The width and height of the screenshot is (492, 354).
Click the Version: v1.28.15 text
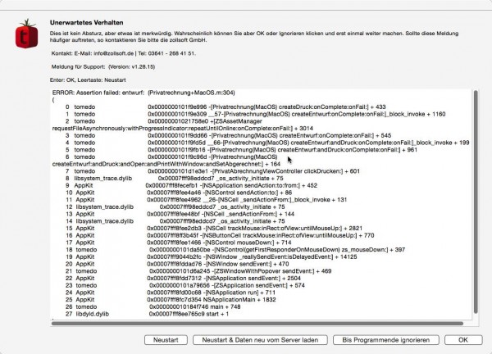[132, 67]
